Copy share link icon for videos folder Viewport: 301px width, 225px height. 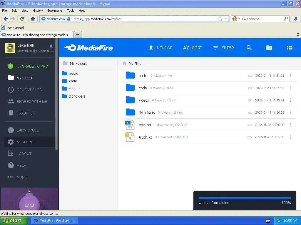click(250, 100)
